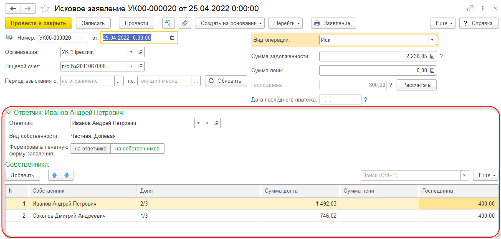Image resolution: width=501 pixels, height=239 pixels.
Task: Open the Организация dropdown list
Action: [131, 52]
